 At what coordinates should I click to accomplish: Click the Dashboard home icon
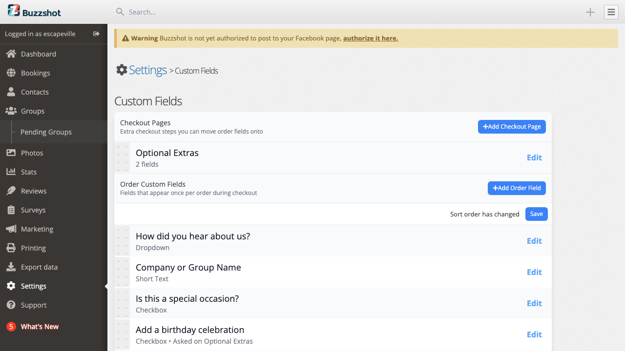pyautogui.click(x=11, y=54)
